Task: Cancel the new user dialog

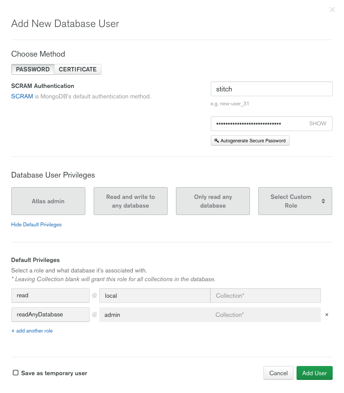Action: pyautogui.click(x=278, y=373)
